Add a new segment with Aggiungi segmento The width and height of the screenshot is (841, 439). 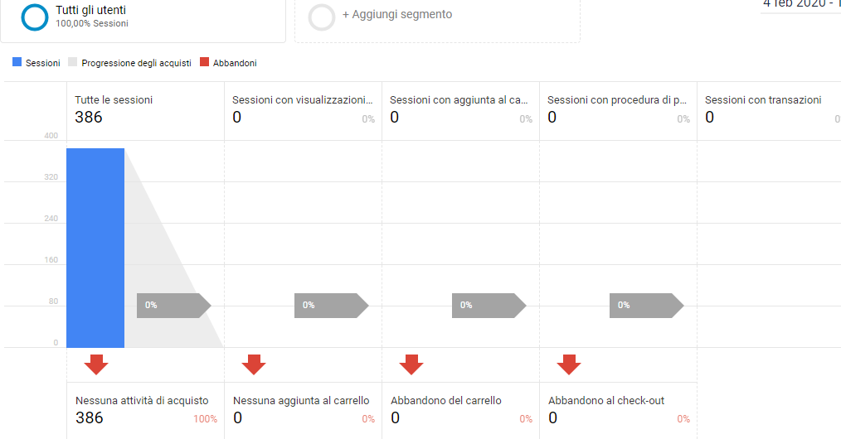coord(397,15)
